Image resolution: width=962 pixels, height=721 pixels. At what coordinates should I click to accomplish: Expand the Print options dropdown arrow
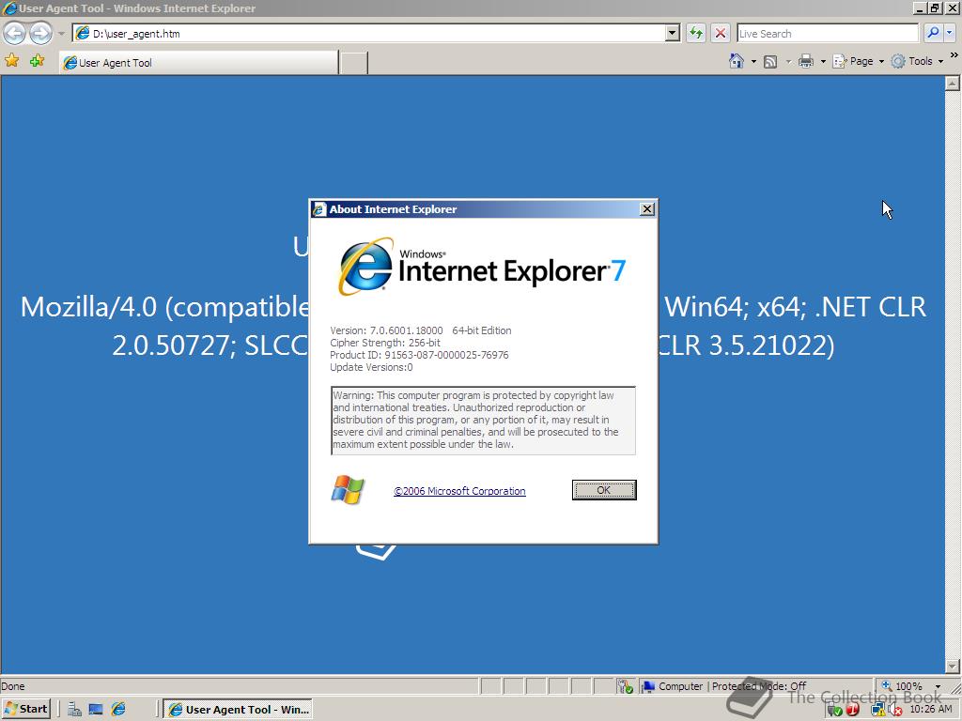pos(823,61)
